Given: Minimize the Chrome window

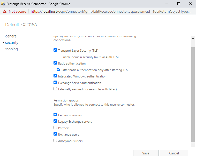Looking at the screenshot, I should click(x=167, y=4).
